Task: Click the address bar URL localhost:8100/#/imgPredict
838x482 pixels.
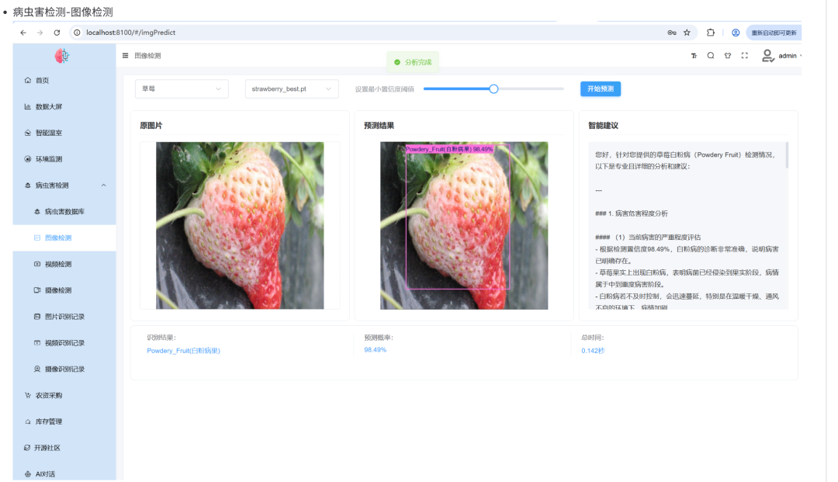Action: point(131,33)
